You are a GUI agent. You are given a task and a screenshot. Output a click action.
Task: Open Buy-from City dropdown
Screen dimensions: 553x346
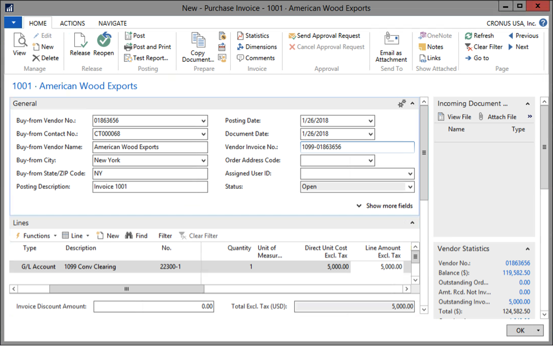coord(204,161)
